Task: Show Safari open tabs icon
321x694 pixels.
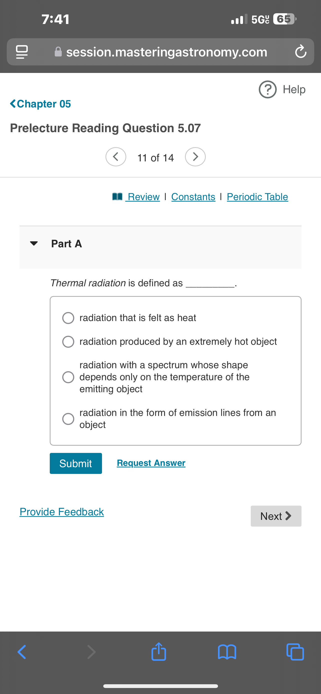Action: tap(295, 652)
